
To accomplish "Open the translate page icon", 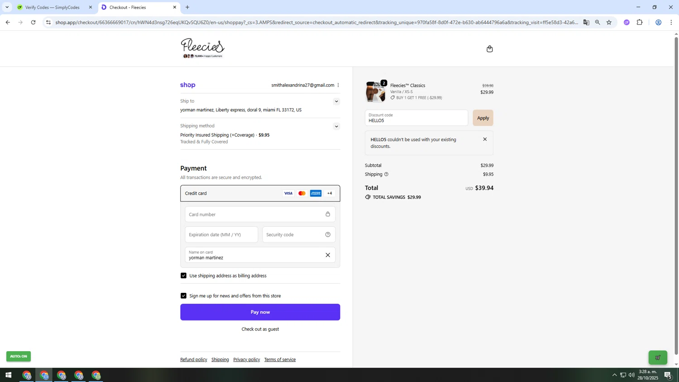I will 586,22.
